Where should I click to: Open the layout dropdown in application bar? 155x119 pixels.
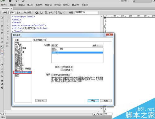coord(11,1)
